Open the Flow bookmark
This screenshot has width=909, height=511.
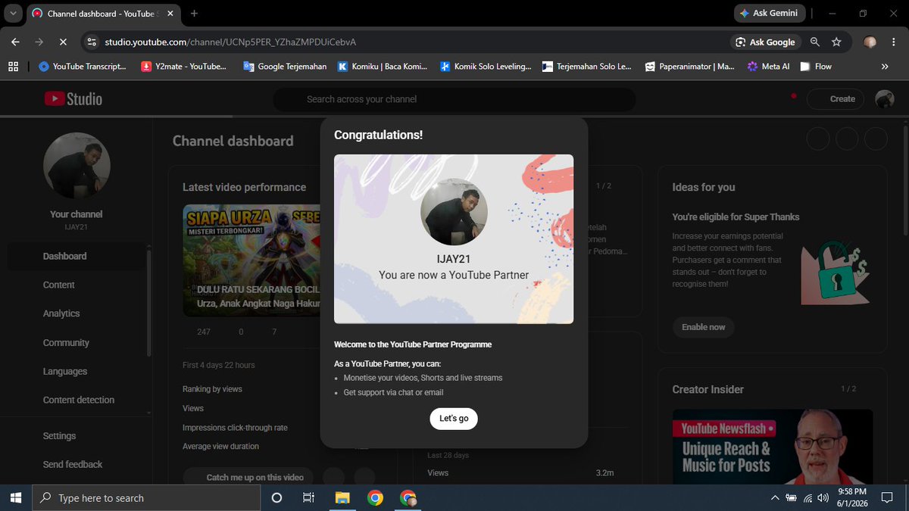click(816, 67)
